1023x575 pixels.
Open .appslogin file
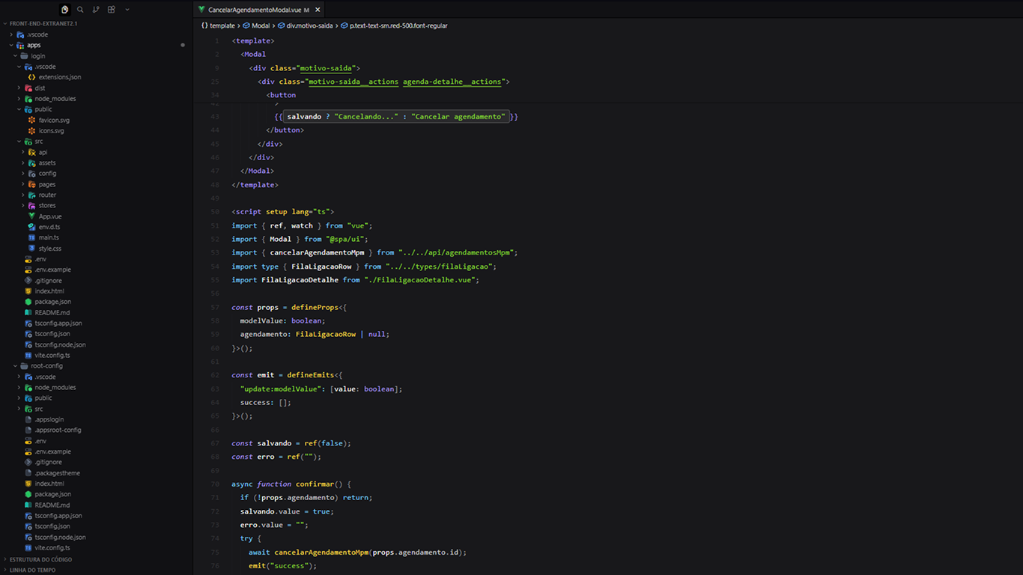(49, 419)
